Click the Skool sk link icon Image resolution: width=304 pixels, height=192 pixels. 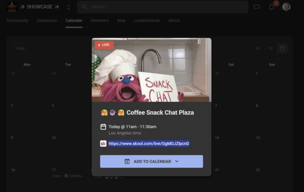click(103, 143)
